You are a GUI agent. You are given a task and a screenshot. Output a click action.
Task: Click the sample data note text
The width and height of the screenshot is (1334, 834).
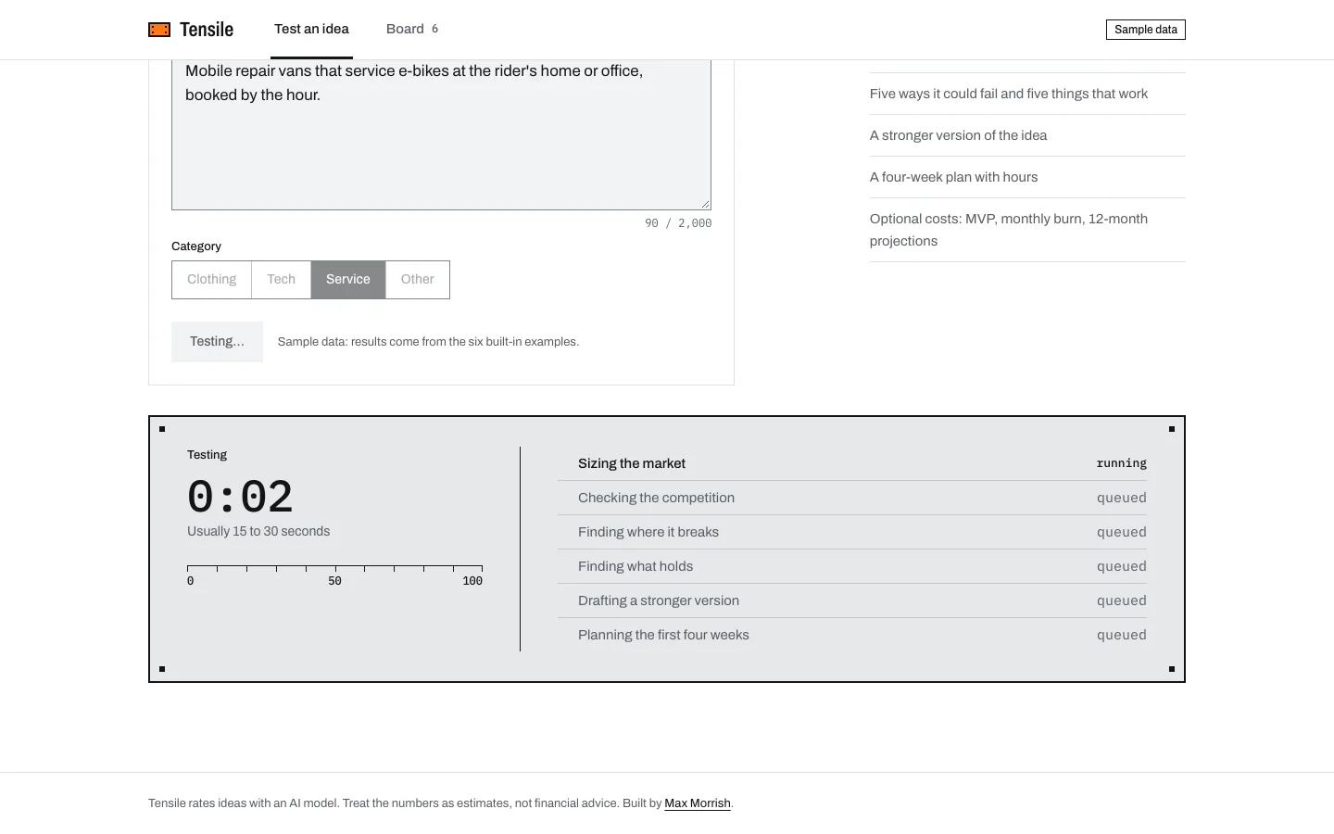point(428,342)
